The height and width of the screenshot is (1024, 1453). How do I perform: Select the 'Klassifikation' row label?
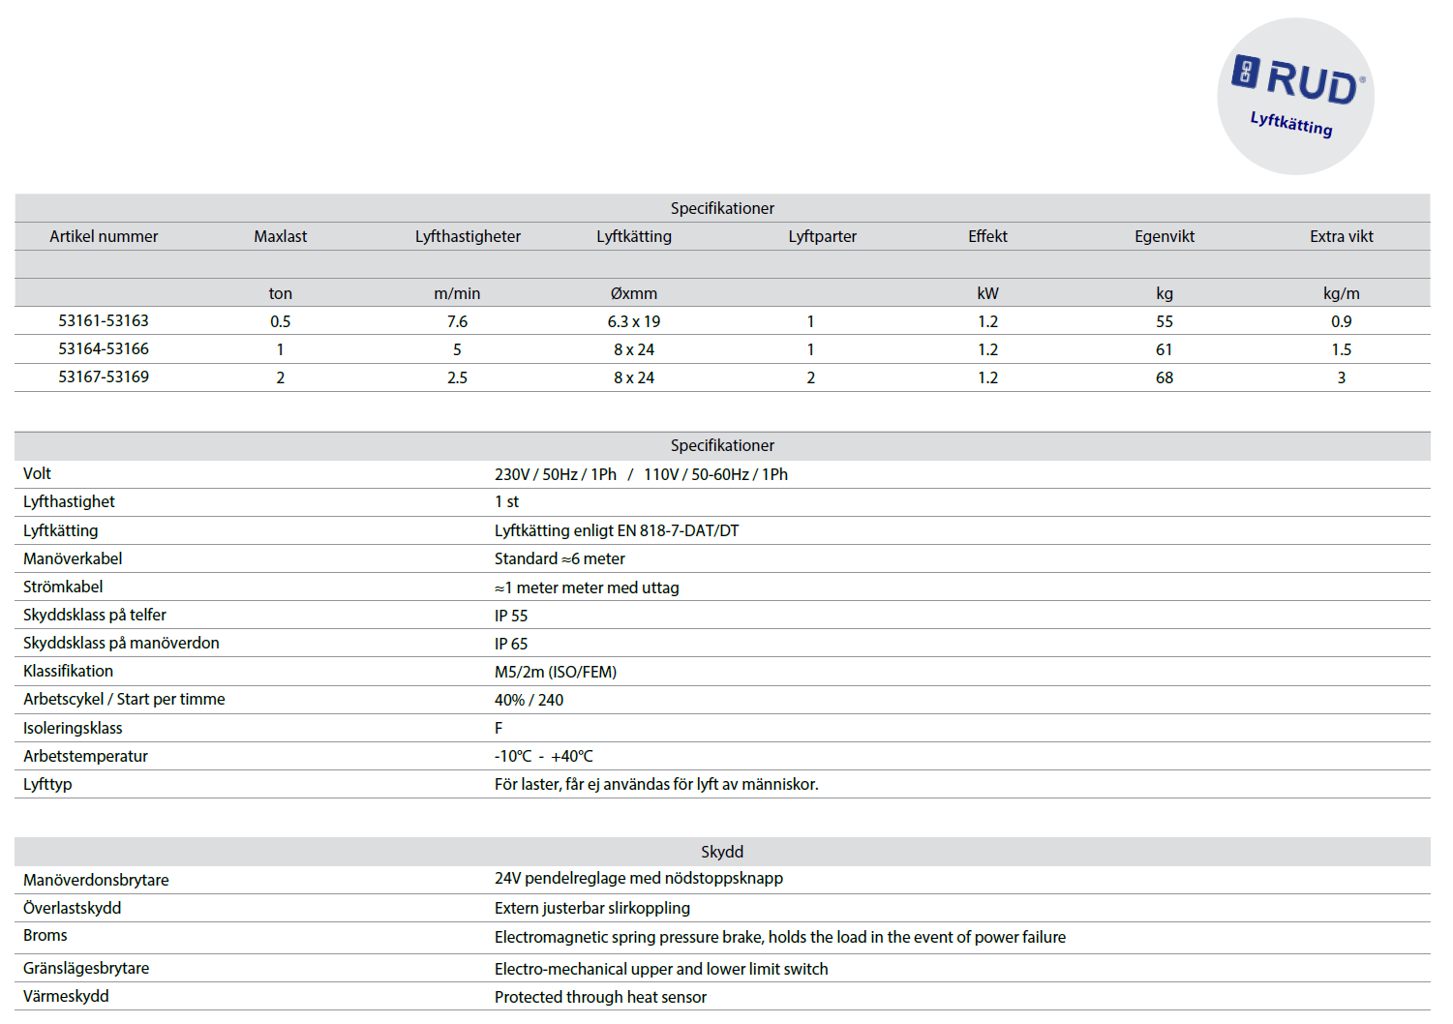pyautogui.click(x=68, y=671)
